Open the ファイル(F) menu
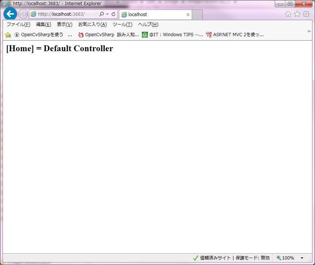 [19, 24]
